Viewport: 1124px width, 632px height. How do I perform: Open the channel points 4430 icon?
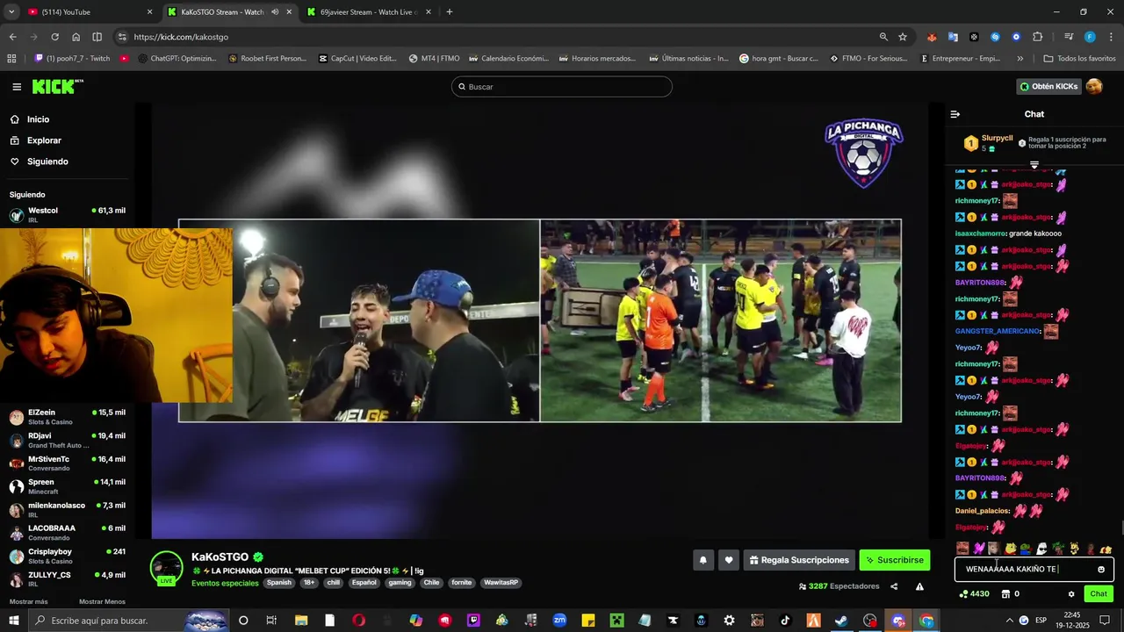pyautogui.click(x=963, y=594)
